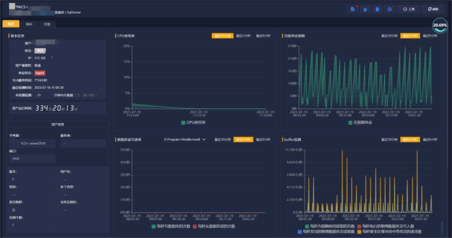Click the 页面寿命预期 panel title

[294, 36]
